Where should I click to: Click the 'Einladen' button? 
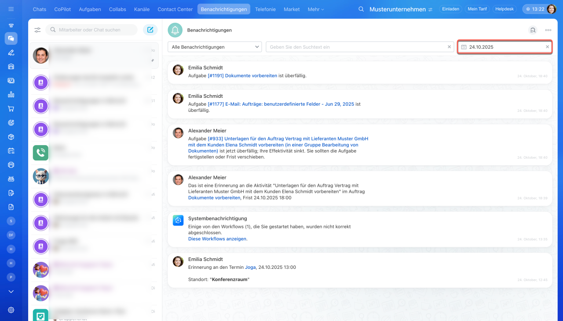tap(450, 9)
